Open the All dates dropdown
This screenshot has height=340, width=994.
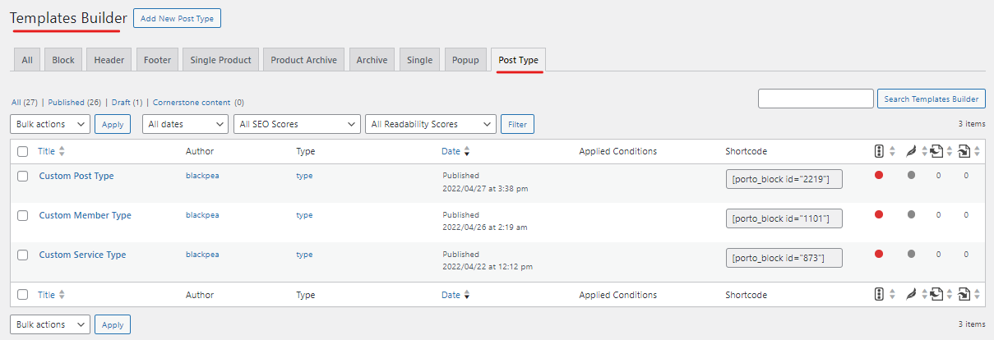coord(185,124)
